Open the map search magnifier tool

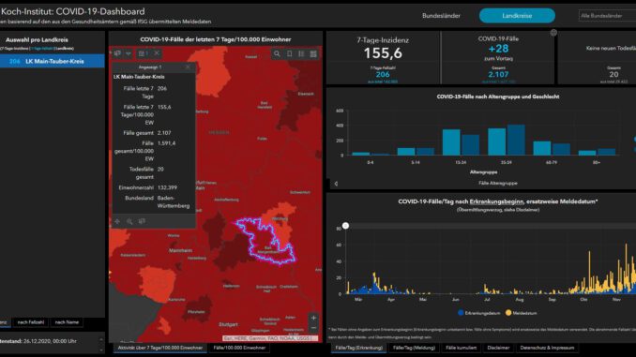[277, 53]
